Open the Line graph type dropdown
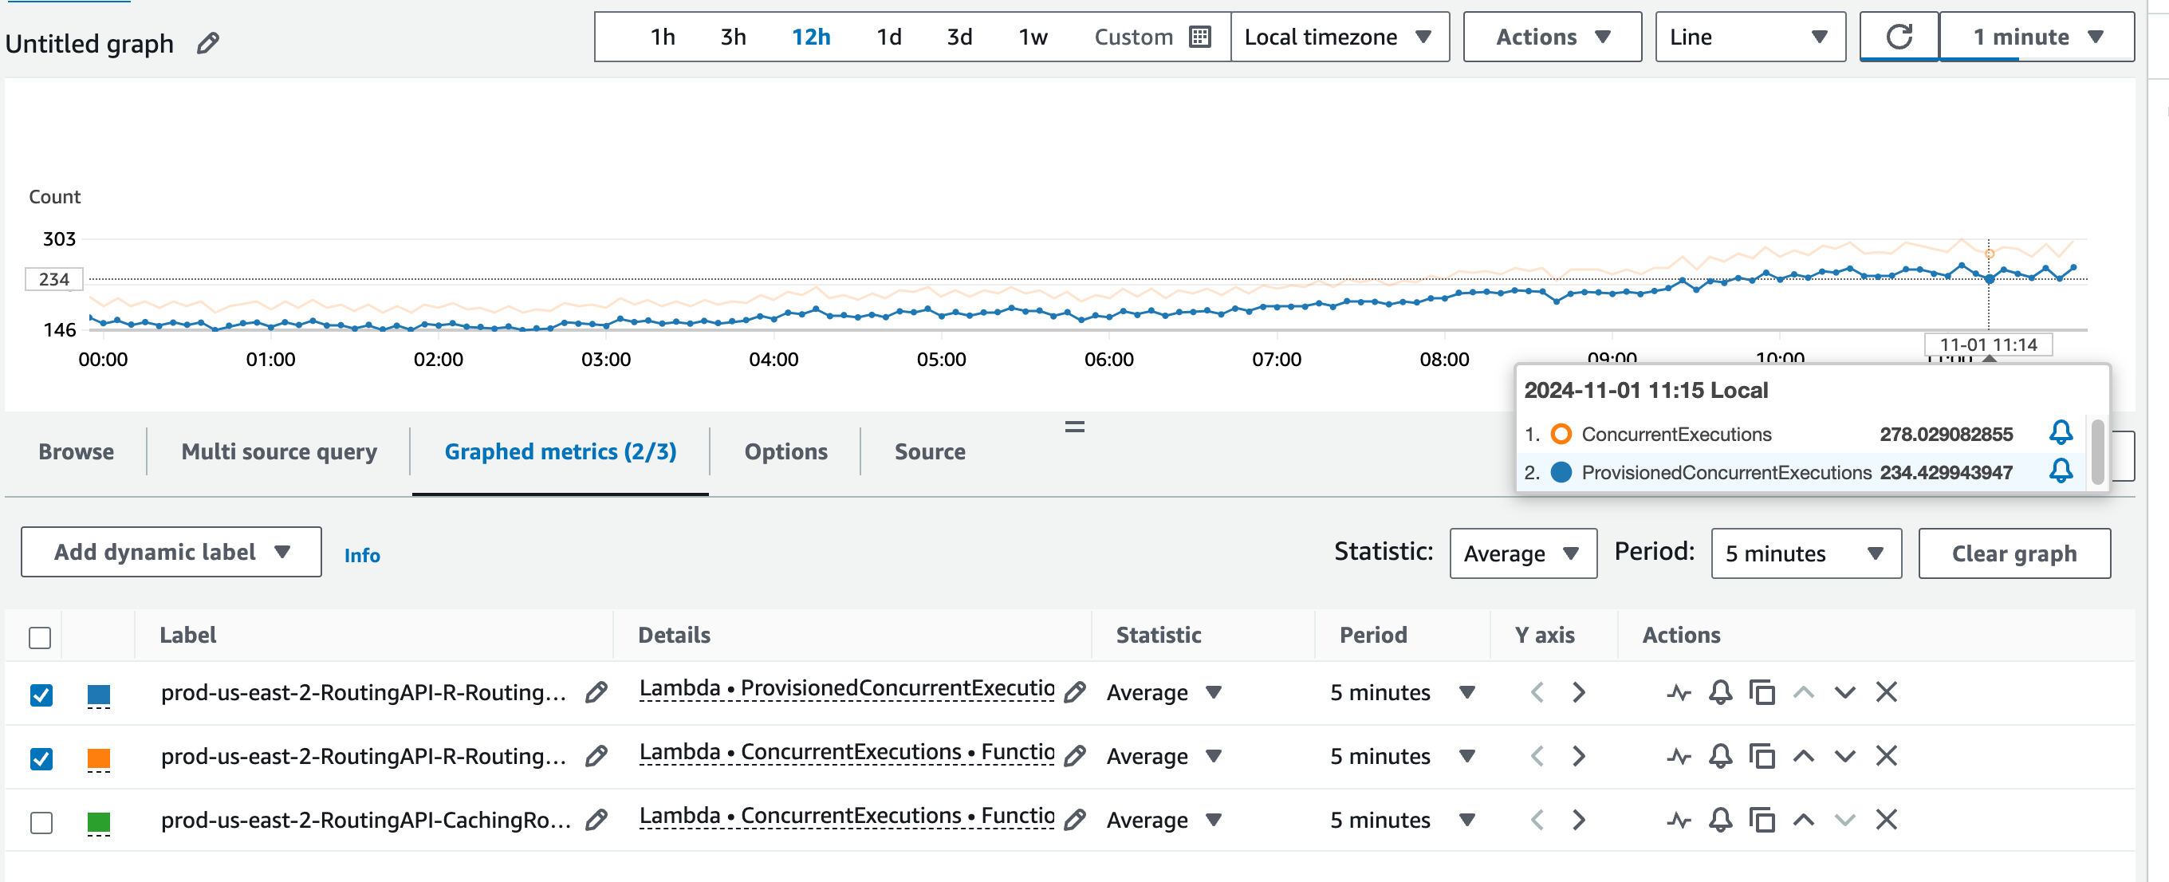Viewport: 2169px width, 882px height. (x=1750, y=37)
